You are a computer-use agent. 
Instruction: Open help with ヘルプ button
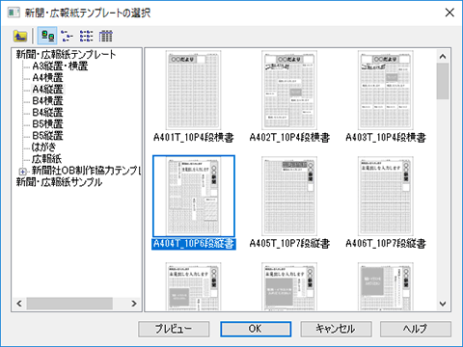pyautogui.click(x=416, y=329)
